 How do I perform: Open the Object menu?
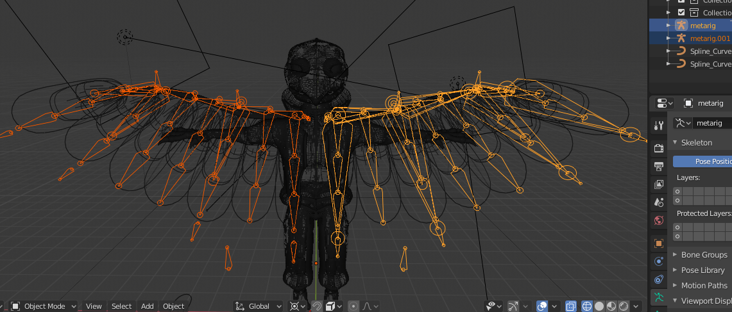coord(174,306)
